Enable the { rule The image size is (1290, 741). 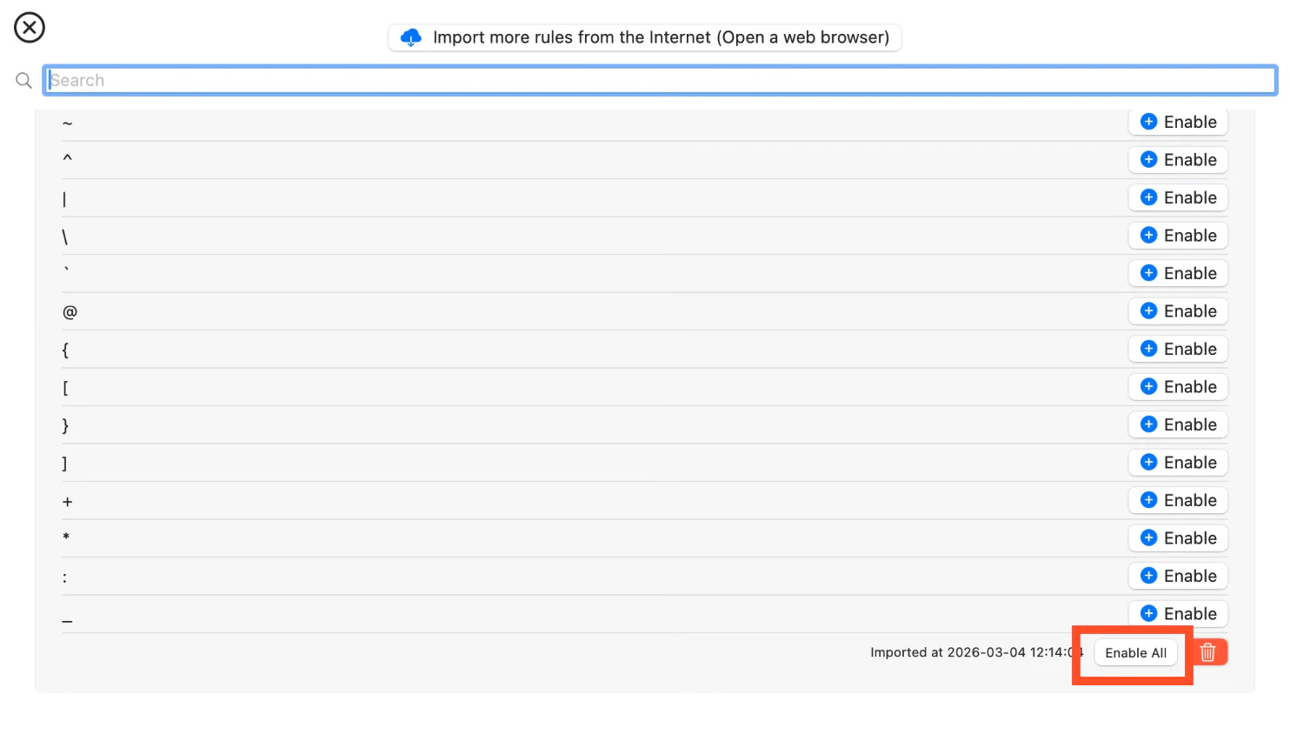pos(1178,349)
